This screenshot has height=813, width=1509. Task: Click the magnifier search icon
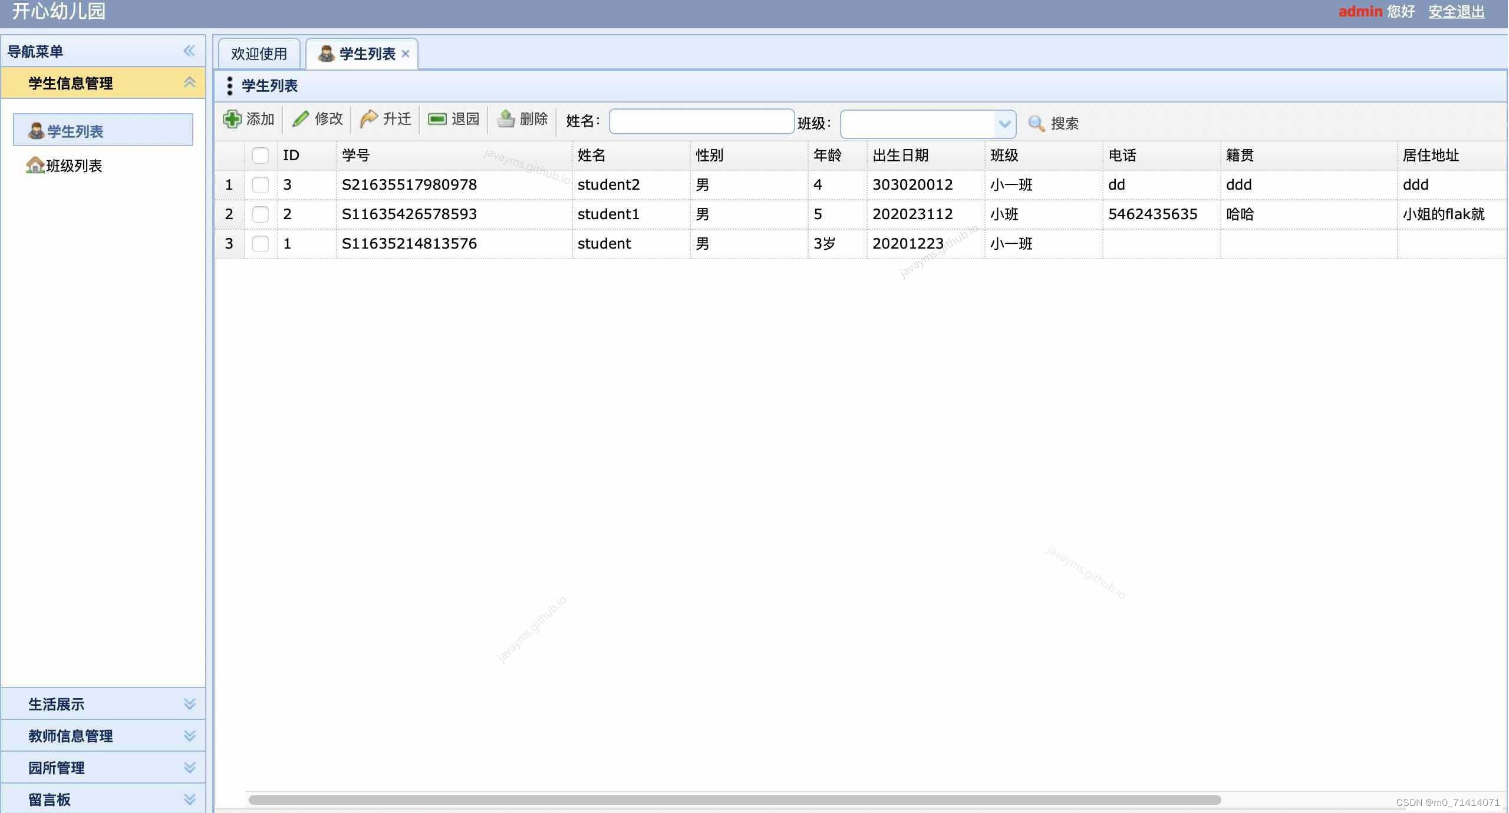[1036, 123]
